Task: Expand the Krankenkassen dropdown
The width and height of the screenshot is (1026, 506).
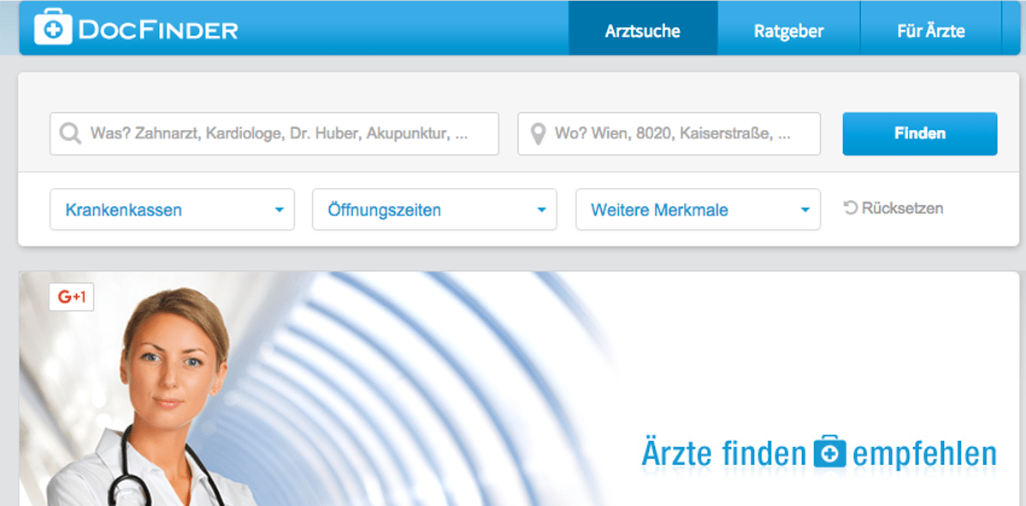Action: 173,209
